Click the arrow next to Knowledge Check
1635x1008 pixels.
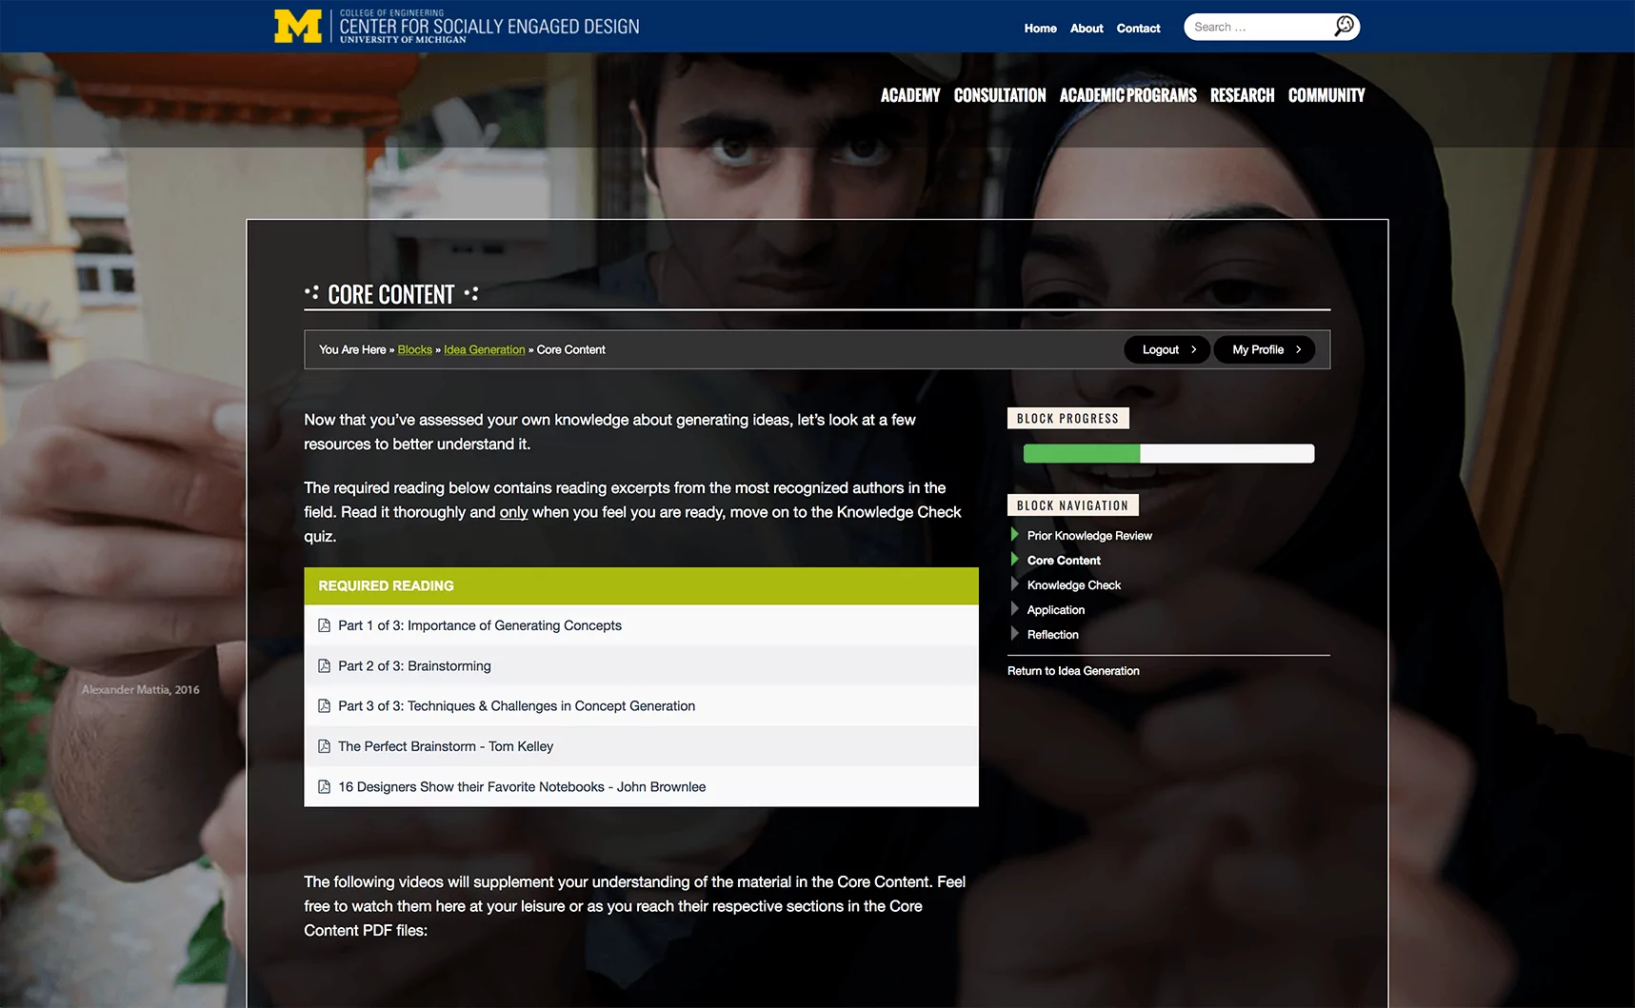tap(1014, 584)
